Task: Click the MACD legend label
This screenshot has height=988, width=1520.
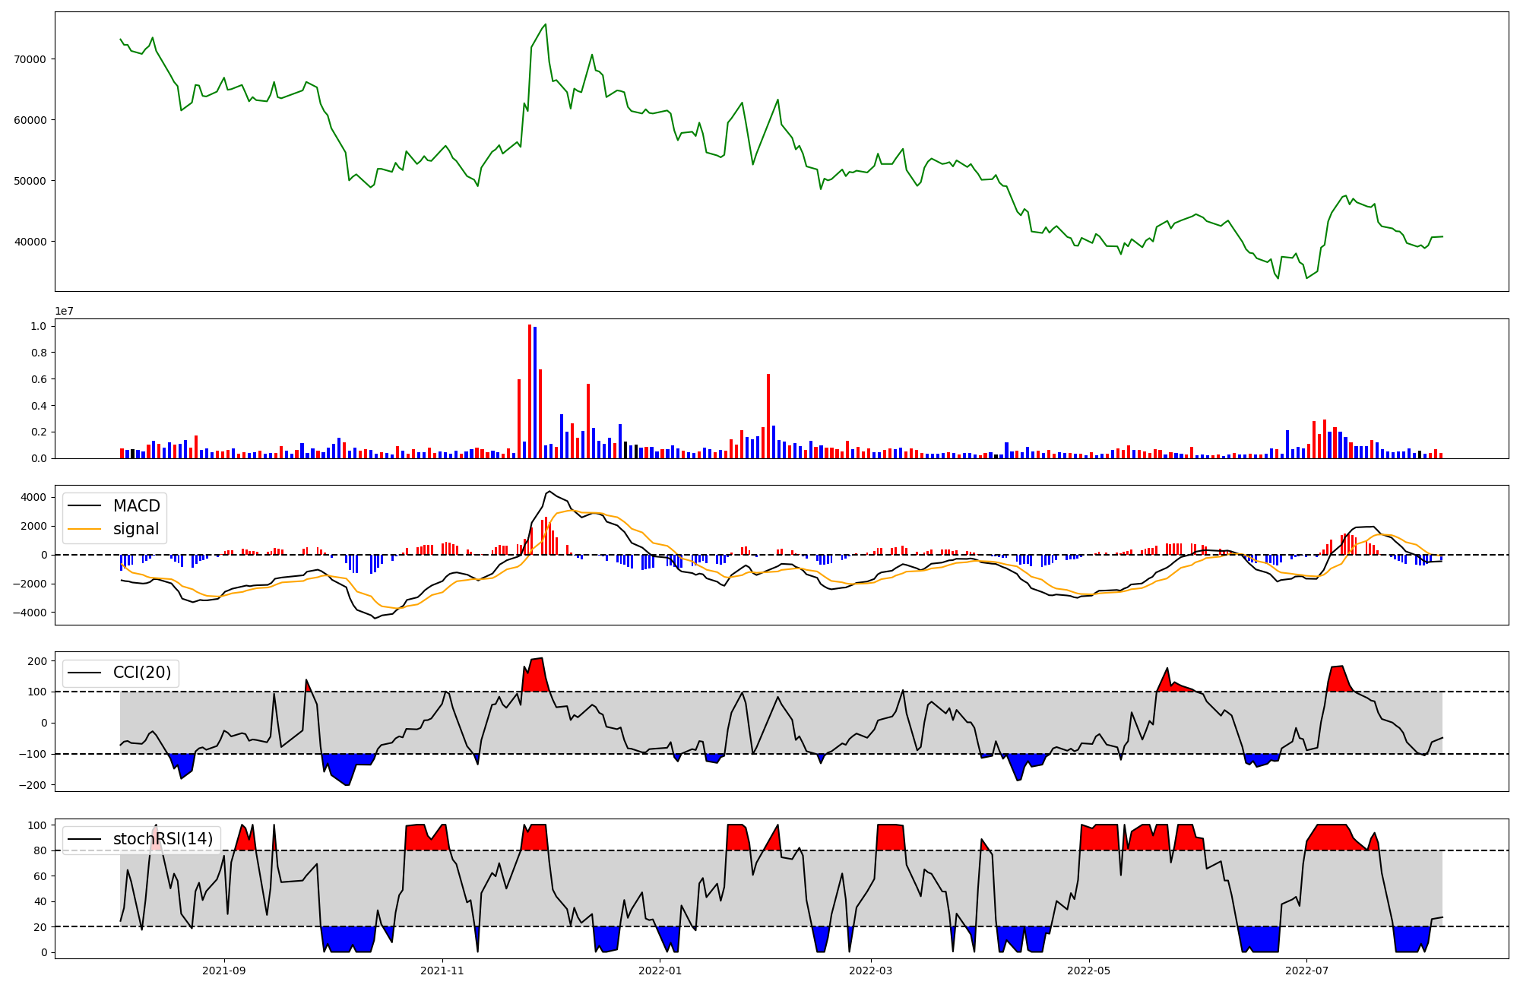Action: coord(136,506)
